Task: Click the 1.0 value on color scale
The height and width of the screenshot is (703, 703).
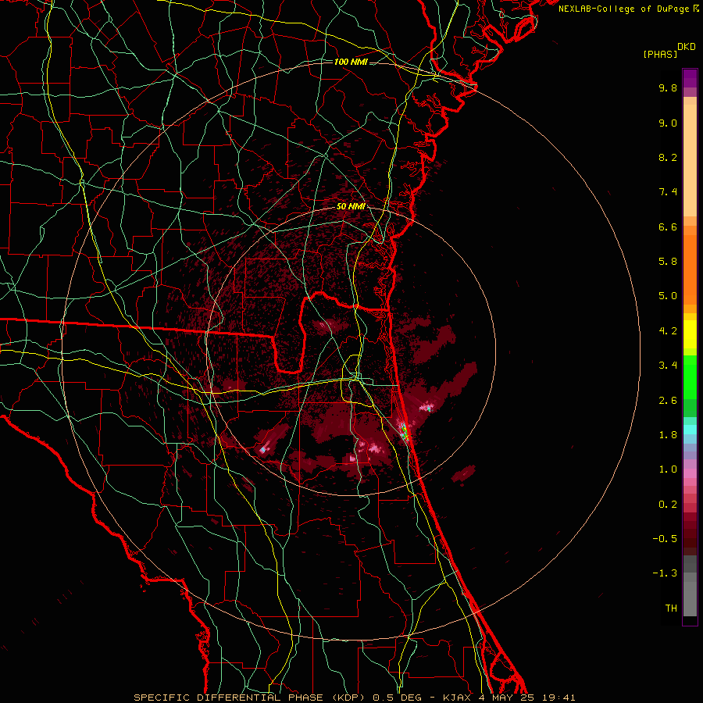Action: 668,469
